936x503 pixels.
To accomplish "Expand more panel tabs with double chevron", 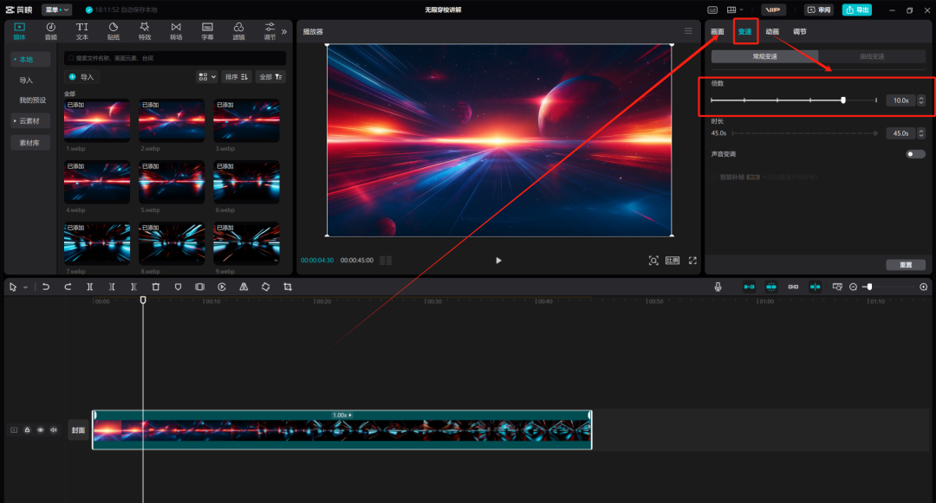I will point(284,31).
